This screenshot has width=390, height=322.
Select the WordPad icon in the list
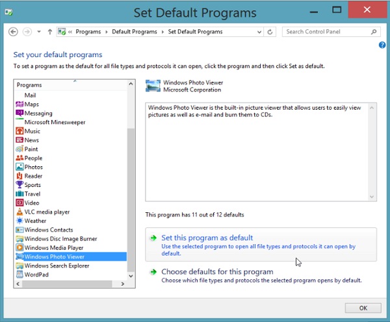(x=19, y=275)
